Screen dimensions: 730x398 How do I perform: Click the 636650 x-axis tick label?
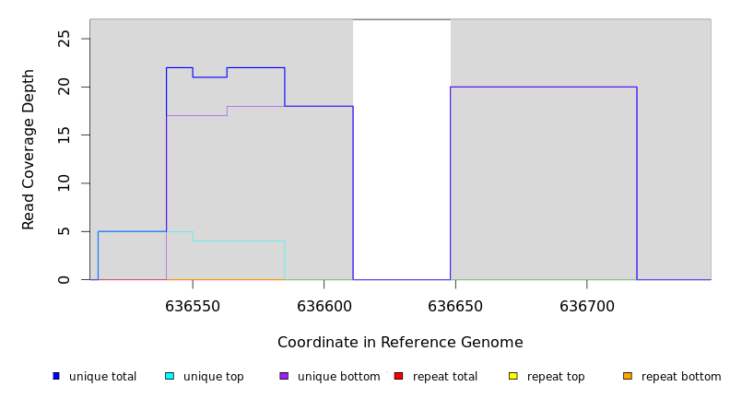455,305
